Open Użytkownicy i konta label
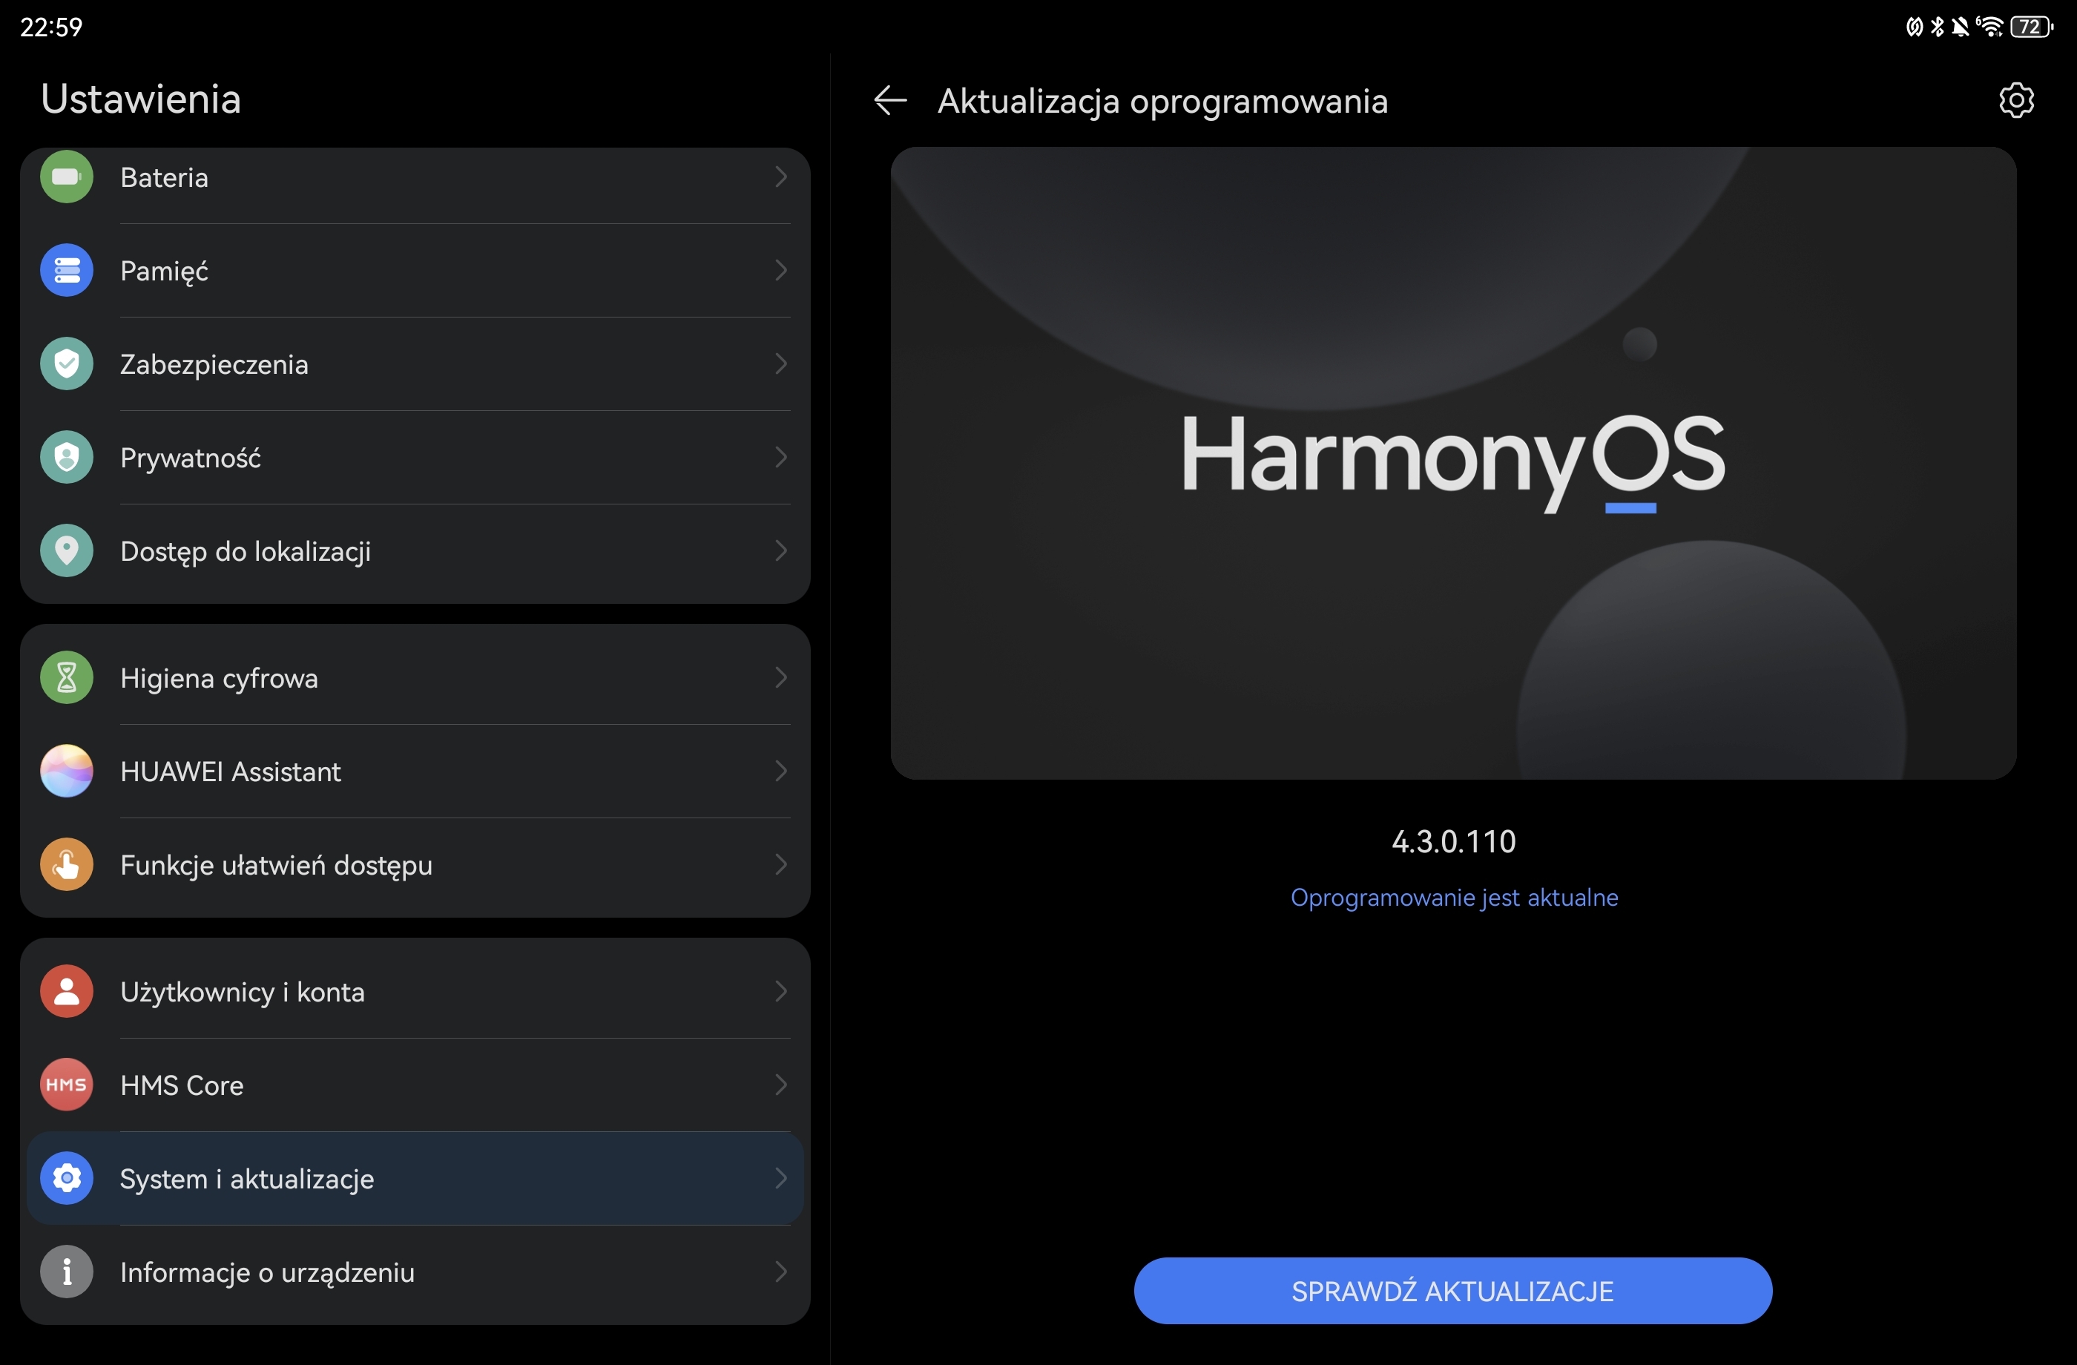 tap(242, 993)
